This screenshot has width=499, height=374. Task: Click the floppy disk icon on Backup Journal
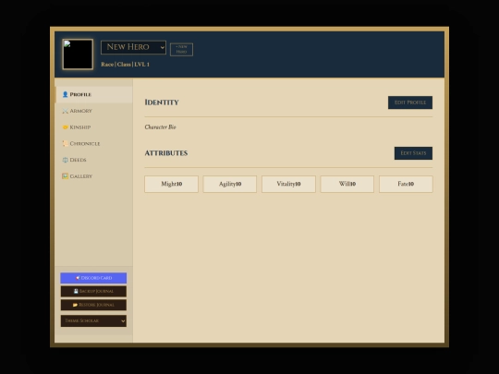click(76, 291)
